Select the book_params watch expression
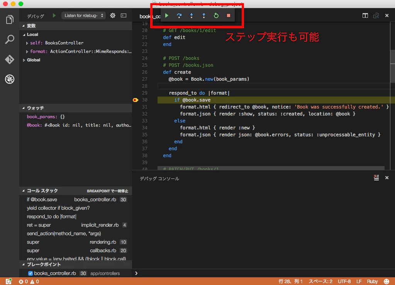This screenshot has height=285, width=395. pos(76,117)
